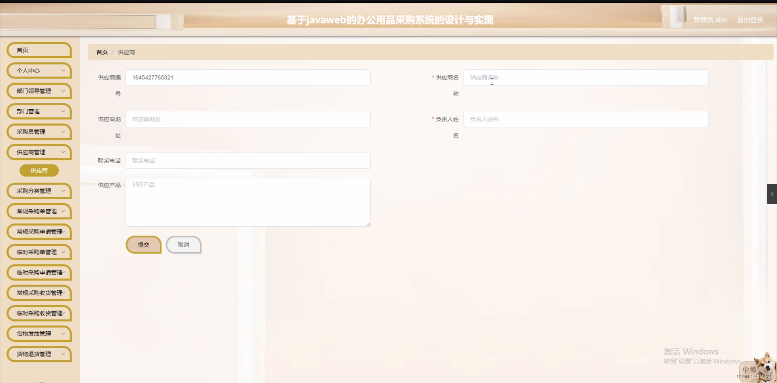Click inside the 供应产品 text area

point(248,202)
